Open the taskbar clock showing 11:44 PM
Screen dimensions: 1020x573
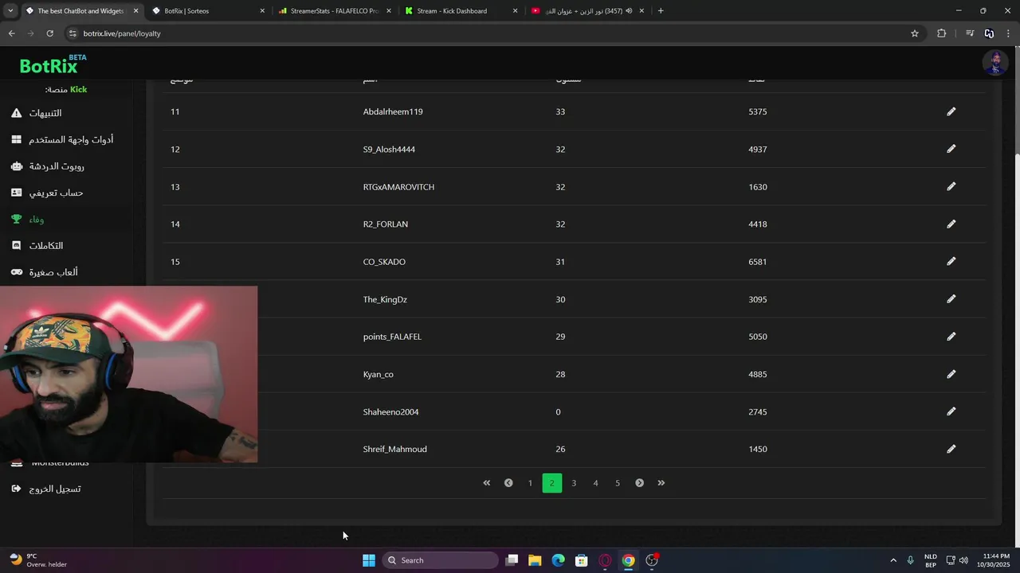[x=996, y=560]
